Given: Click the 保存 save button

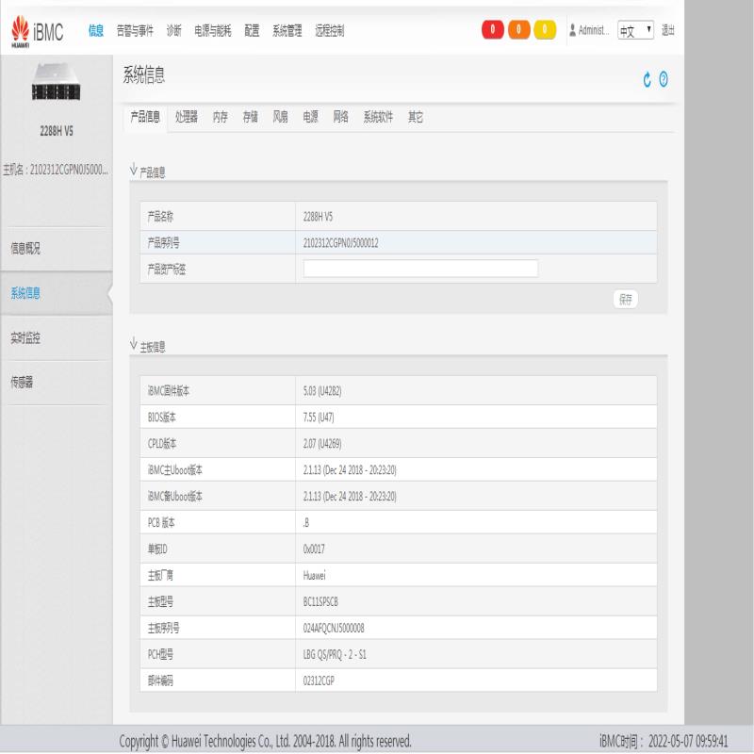Looking at the screenshot, I should coord(625,300).
